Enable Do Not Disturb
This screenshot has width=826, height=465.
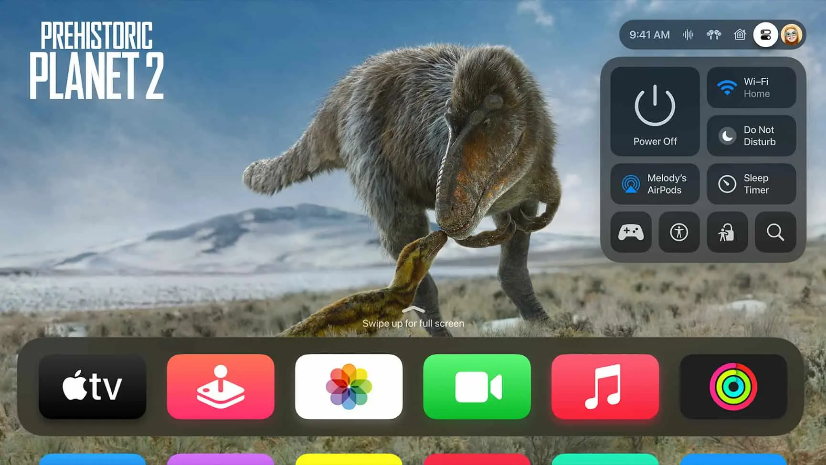click(x=752, y=136)
